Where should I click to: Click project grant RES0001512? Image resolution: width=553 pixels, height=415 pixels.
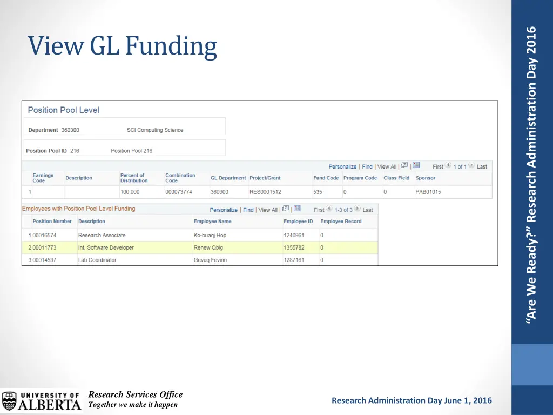pos(265,192)
